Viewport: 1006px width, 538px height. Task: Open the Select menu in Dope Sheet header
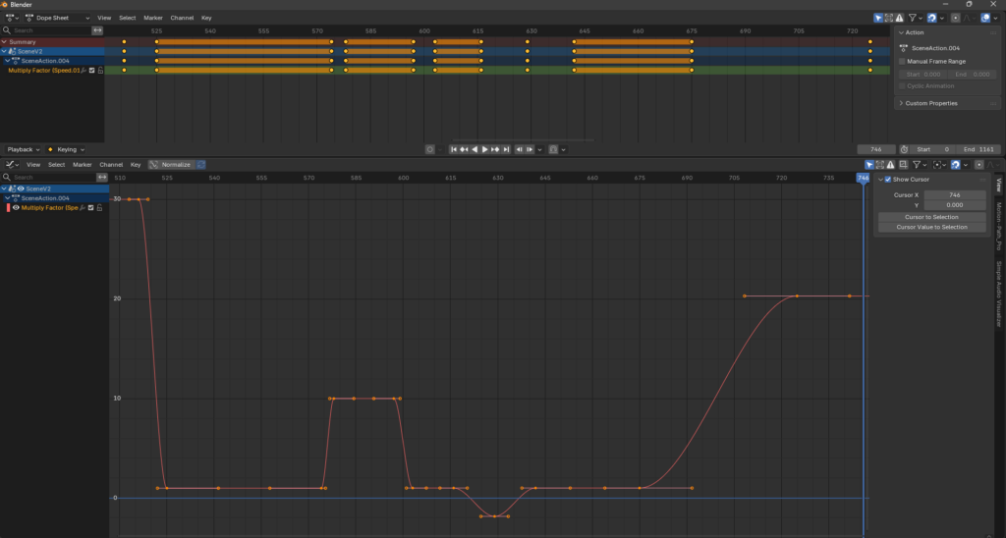coord(127,18)
